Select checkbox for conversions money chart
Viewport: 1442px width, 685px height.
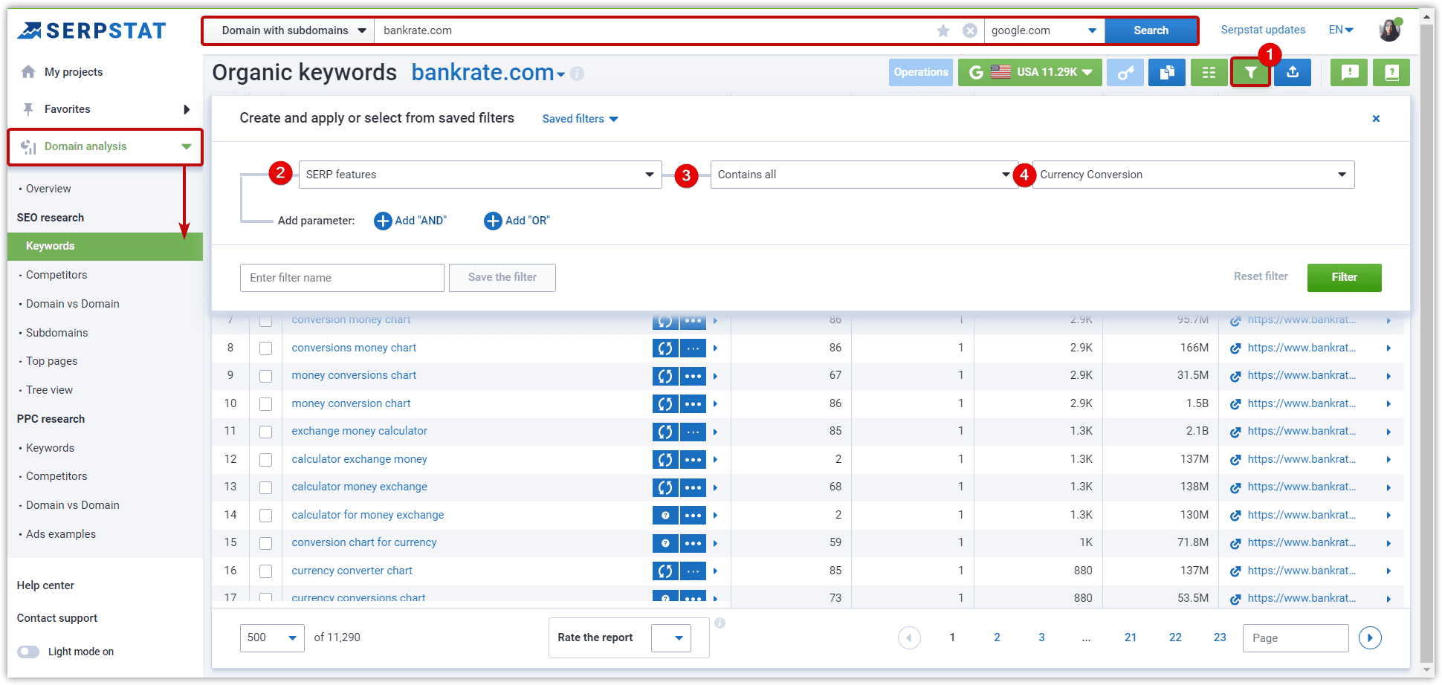click(265, 348)
